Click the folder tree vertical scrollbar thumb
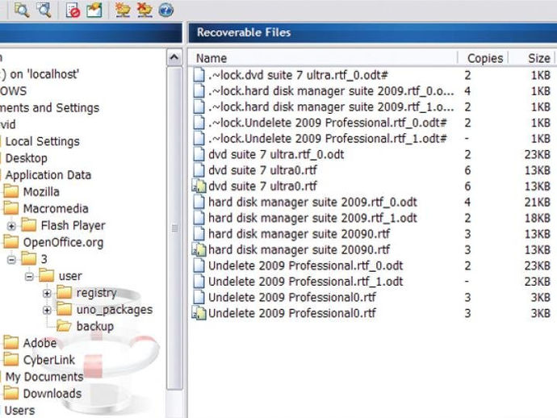 pyautogui.click(x=174, y=228)
